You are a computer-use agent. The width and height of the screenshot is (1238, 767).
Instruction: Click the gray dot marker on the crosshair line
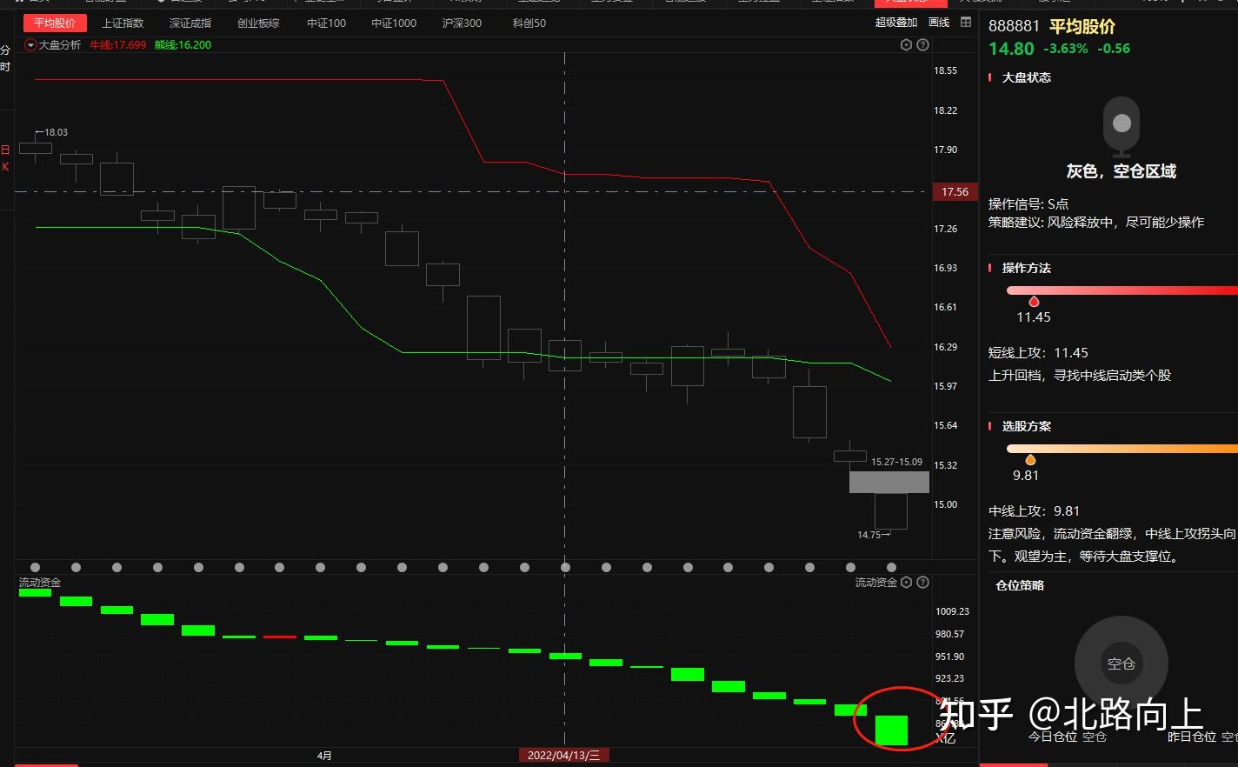565,567
